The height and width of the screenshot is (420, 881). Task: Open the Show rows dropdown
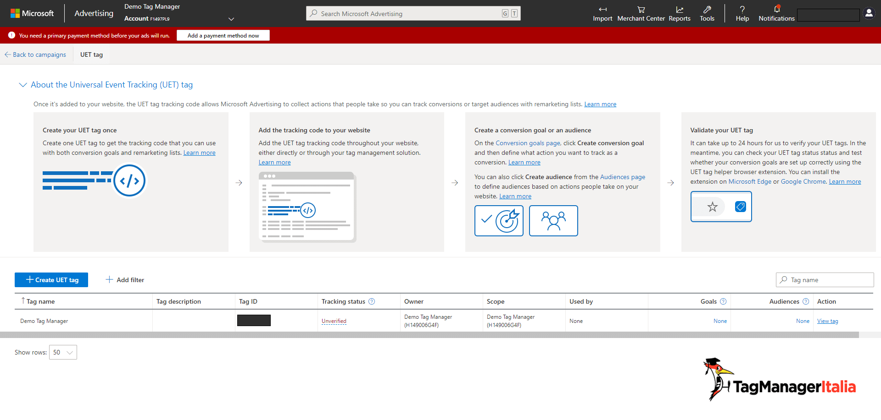tap(63, 352)
